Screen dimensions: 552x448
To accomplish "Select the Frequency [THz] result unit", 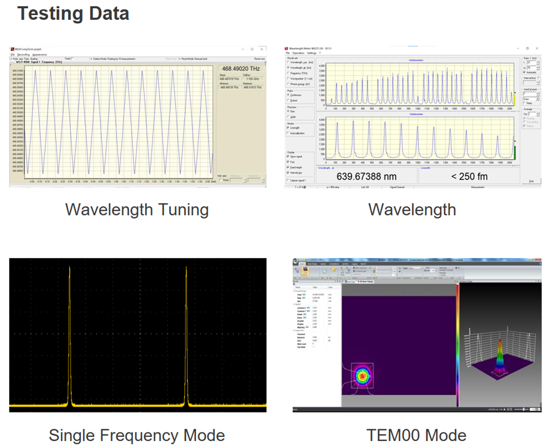I will (x=289, y=74).
